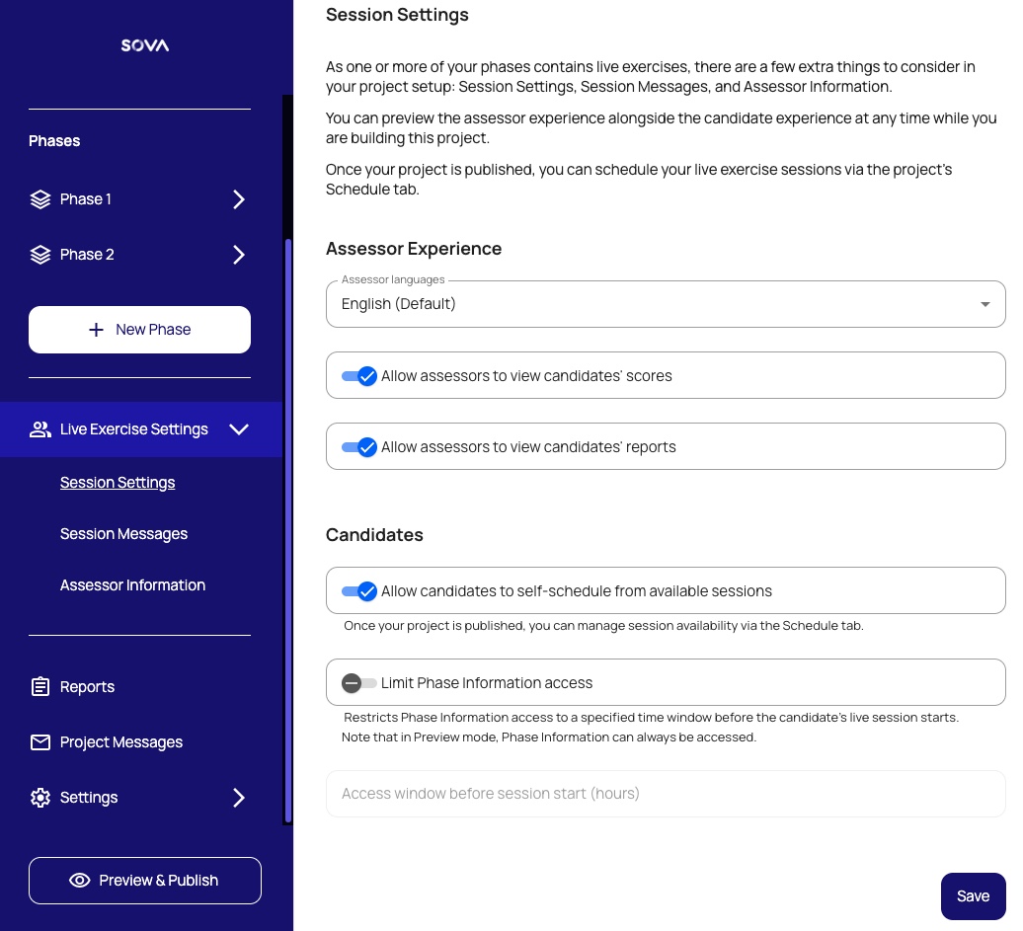The width and height of the screenshot is (1023, 931).
Task: Click the Phase 2 layers icon
Action: [40, 255]
